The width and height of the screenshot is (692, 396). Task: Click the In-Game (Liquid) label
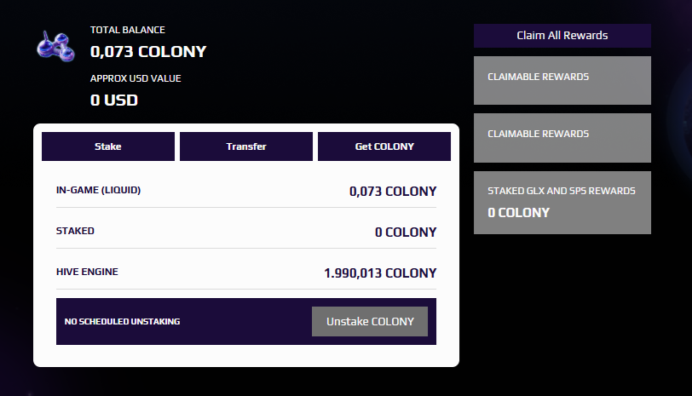point(98,190)
